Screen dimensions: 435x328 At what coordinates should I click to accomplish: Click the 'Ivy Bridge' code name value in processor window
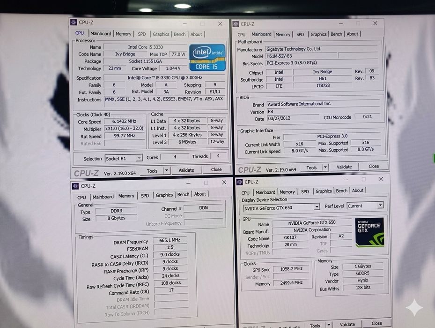125,54
